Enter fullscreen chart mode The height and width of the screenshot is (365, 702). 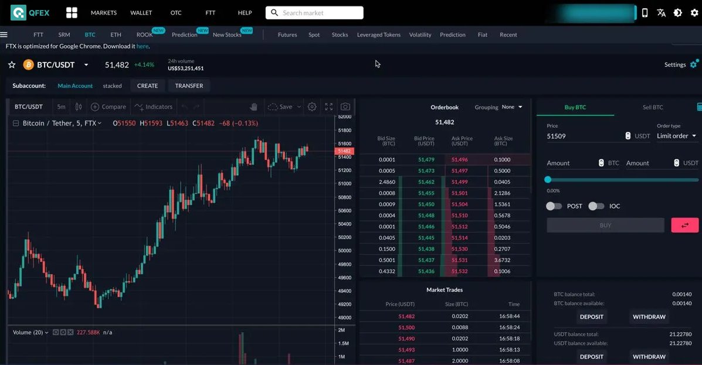click(328, 107)
